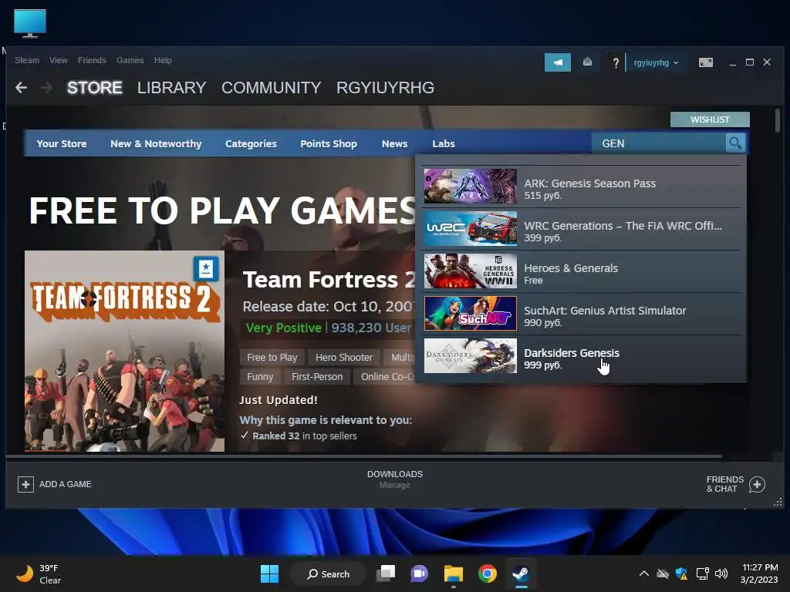
Task: Go back using the left arrow
Action: tap(21, 88)
